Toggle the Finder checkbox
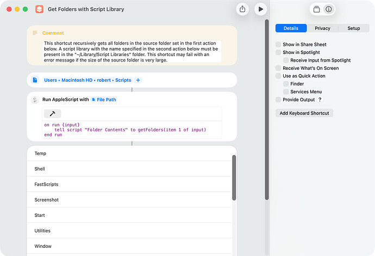The height and width of the screenshot is (256, 375). point(286,84)
